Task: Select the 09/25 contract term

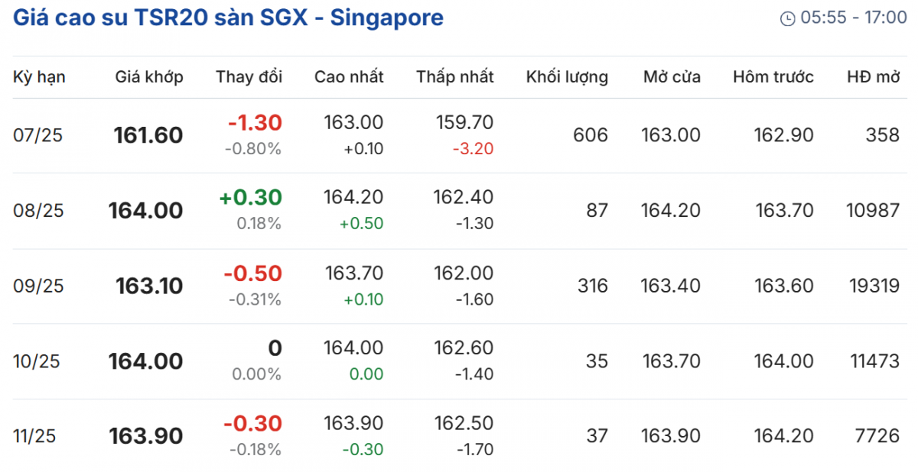Action: pos(38,286)
